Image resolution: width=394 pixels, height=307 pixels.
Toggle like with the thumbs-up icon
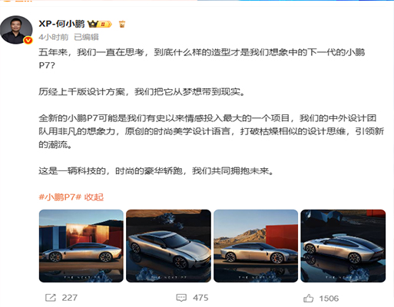(x=309, y=299)
